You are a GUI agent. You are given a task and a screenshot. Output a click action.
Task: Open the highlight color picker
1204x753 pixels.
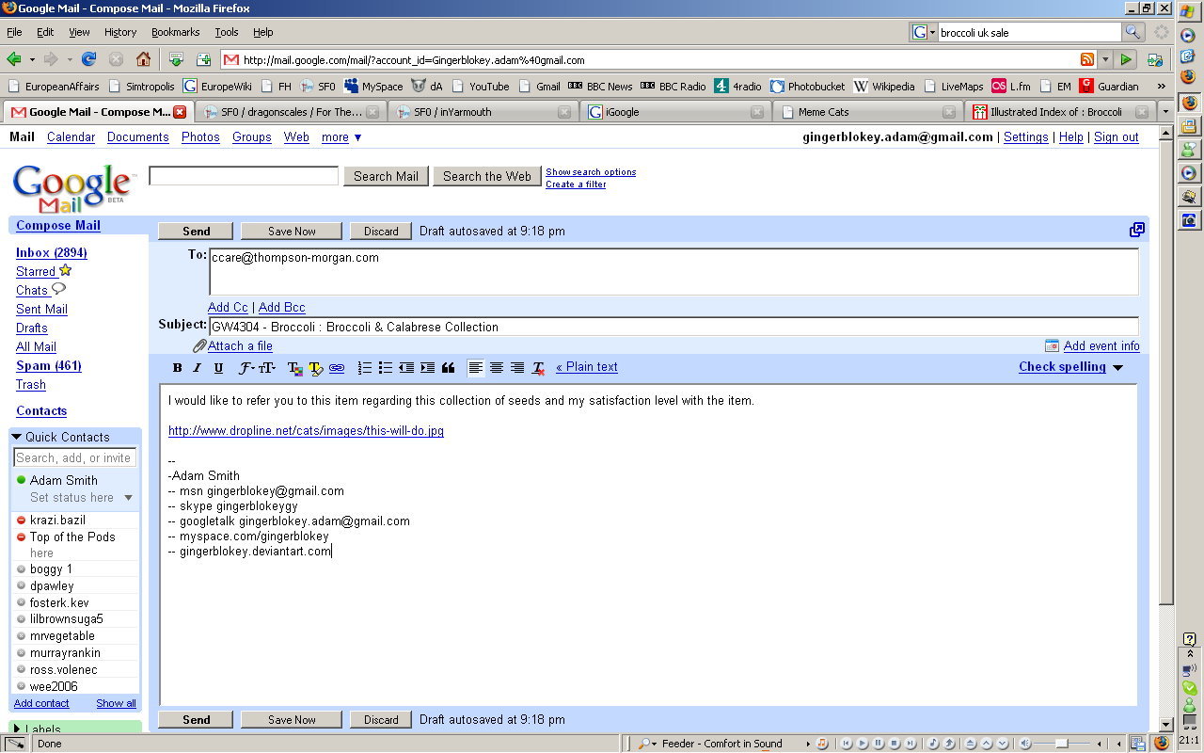315,368
